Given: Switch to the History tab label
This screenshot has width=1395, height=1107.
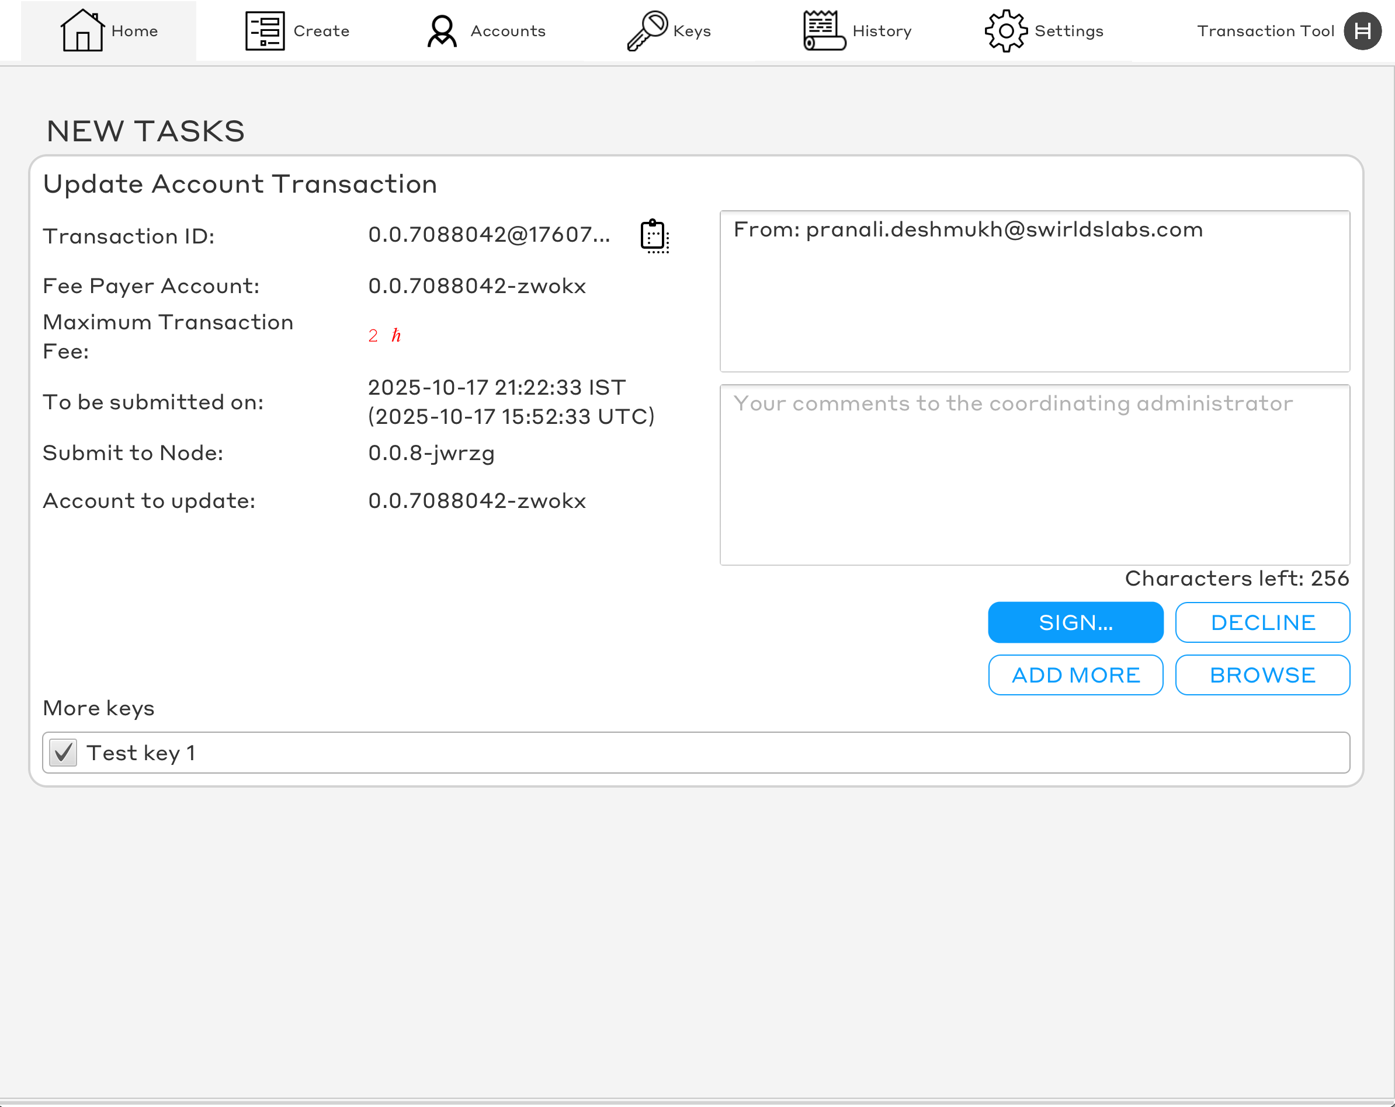Looking at the screenshot, I should click(x=882, y=31).
